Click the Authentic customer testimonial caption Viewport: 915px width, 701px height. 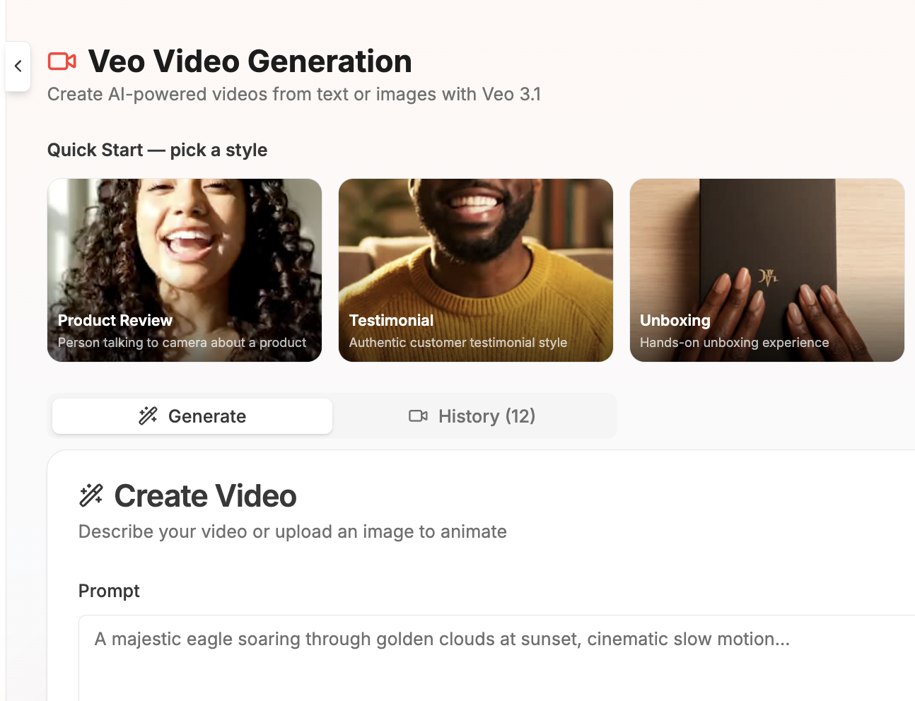458,343
